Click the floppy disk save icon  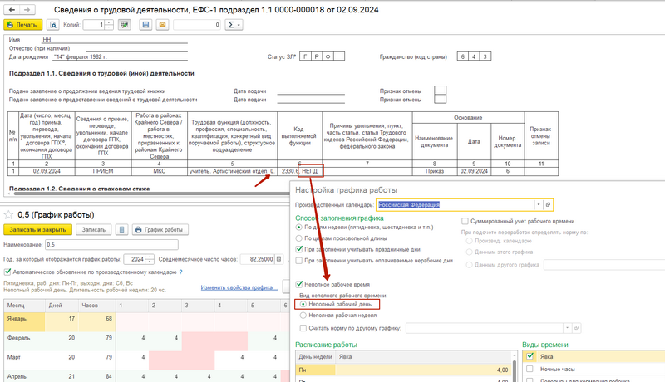[145, 25]
